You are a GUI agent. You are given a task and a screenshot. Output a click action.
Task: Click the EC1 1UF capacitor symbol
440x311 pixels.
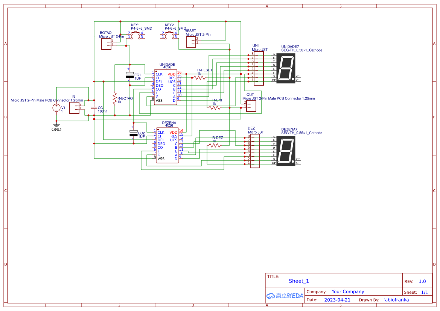[x=129, y=75]
